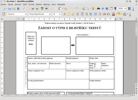Toggle nonprinting characters pilcrow
The width and height of the screenshot is (138, 100).
coord(115,9)
